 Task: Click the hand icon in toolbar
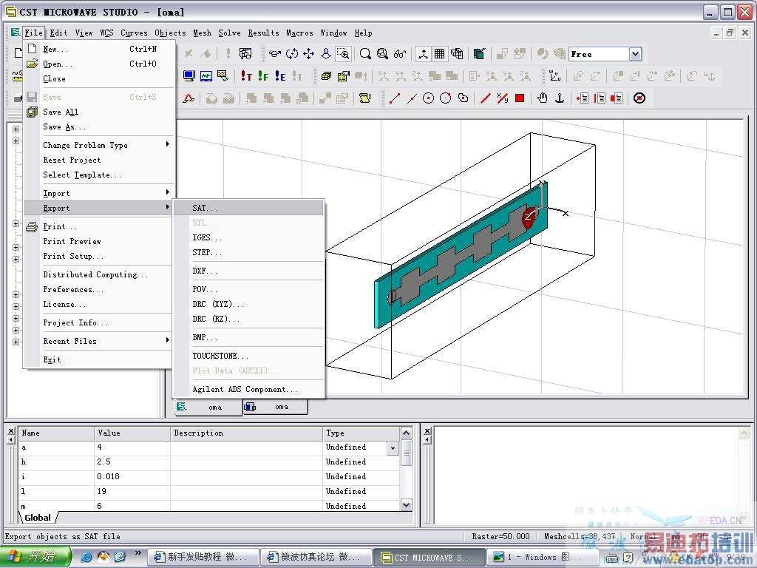(x=543, y=98)
